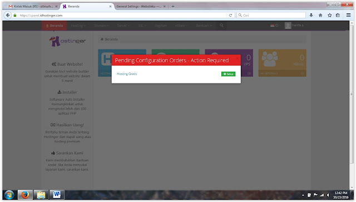The image size is (356, 202).
Task: Open the Buat Website! sidebar heading
Action: coord(67,65)
